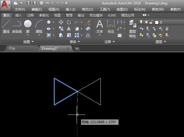The height and width of the screenshot is (137, 184).
Task: Switch to the 注释 ribbon tab
Action: click(30, 15)
